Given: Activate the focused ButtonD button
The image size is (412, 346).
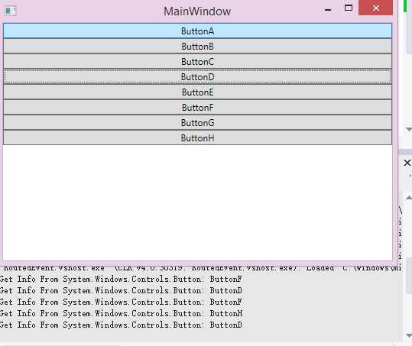Looking at the screenshot, I should (x=197, y=76).
